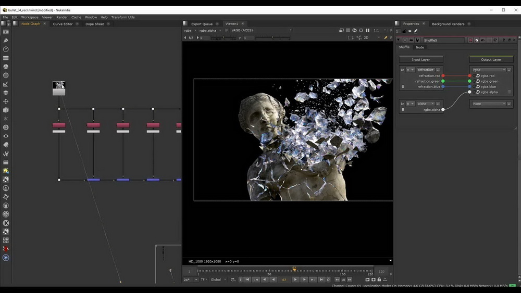Open the 3D nodes cube icon

(6, 110)
